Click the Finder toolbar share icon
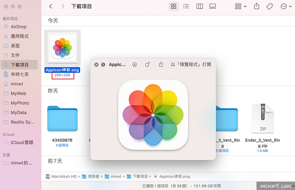295x190 pixels. click(x=256, y=6)
